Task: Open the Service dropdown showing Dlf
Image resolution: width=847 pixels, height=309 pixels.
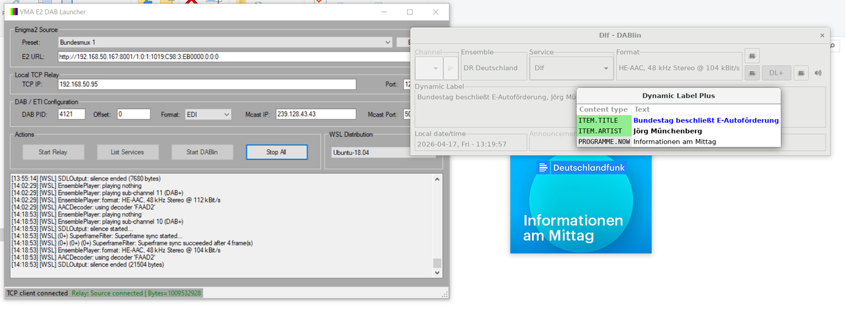Action: coord(571,67)
